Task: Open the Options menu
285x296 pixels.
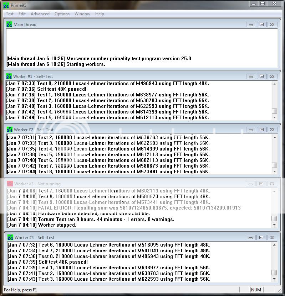Action: (62, 14)
